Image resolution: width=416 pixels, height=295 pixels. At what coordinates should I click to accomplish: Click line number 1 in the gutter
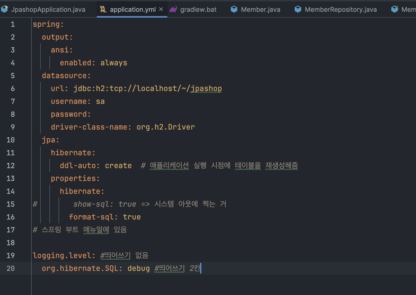(x=13, y=24)
